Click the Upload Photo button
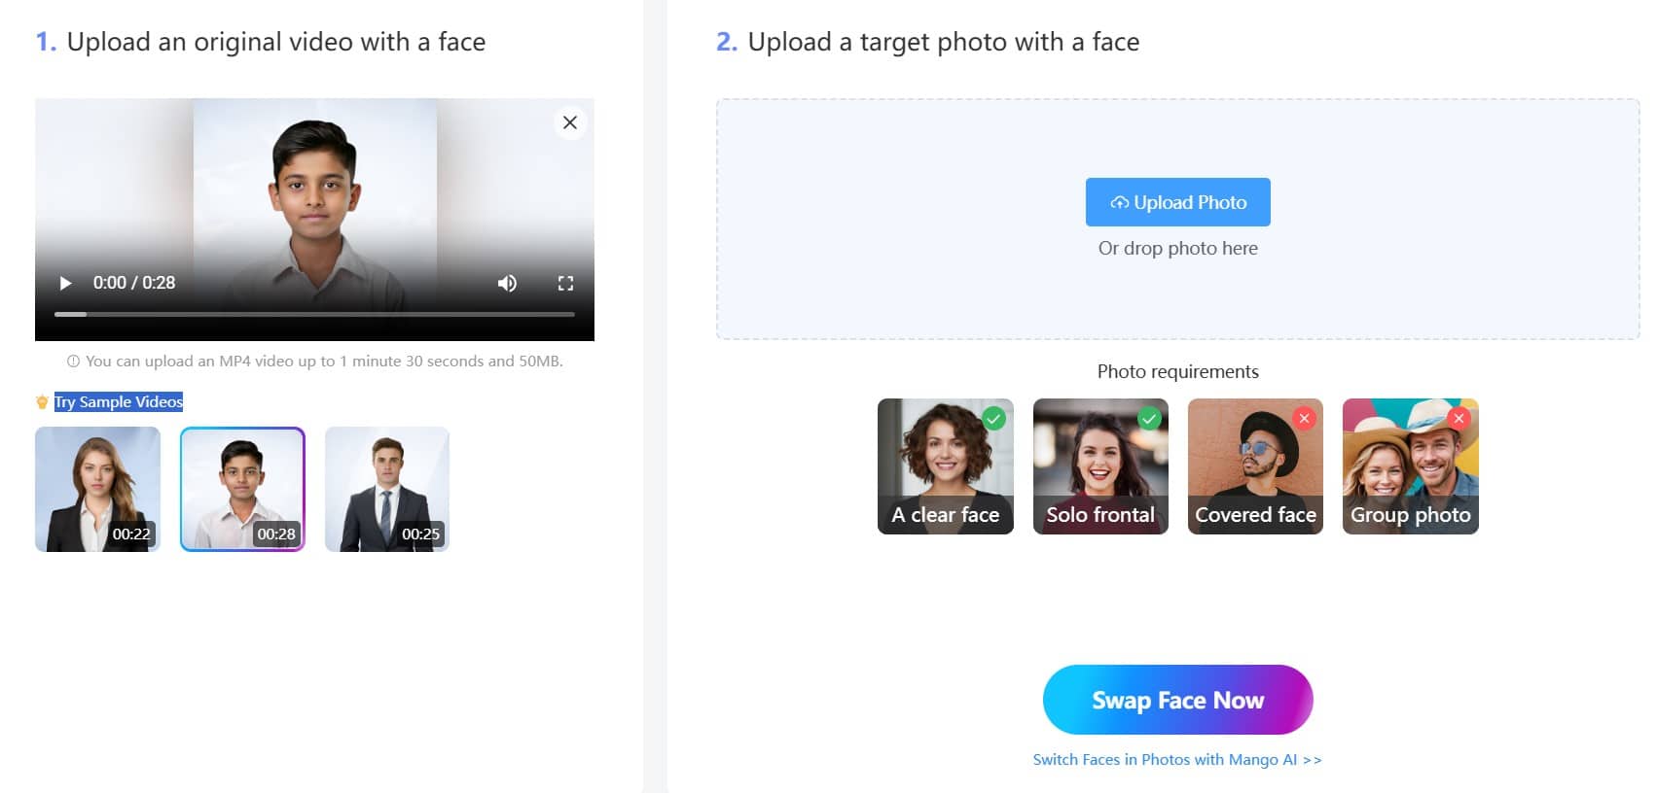 point(1177,202)
